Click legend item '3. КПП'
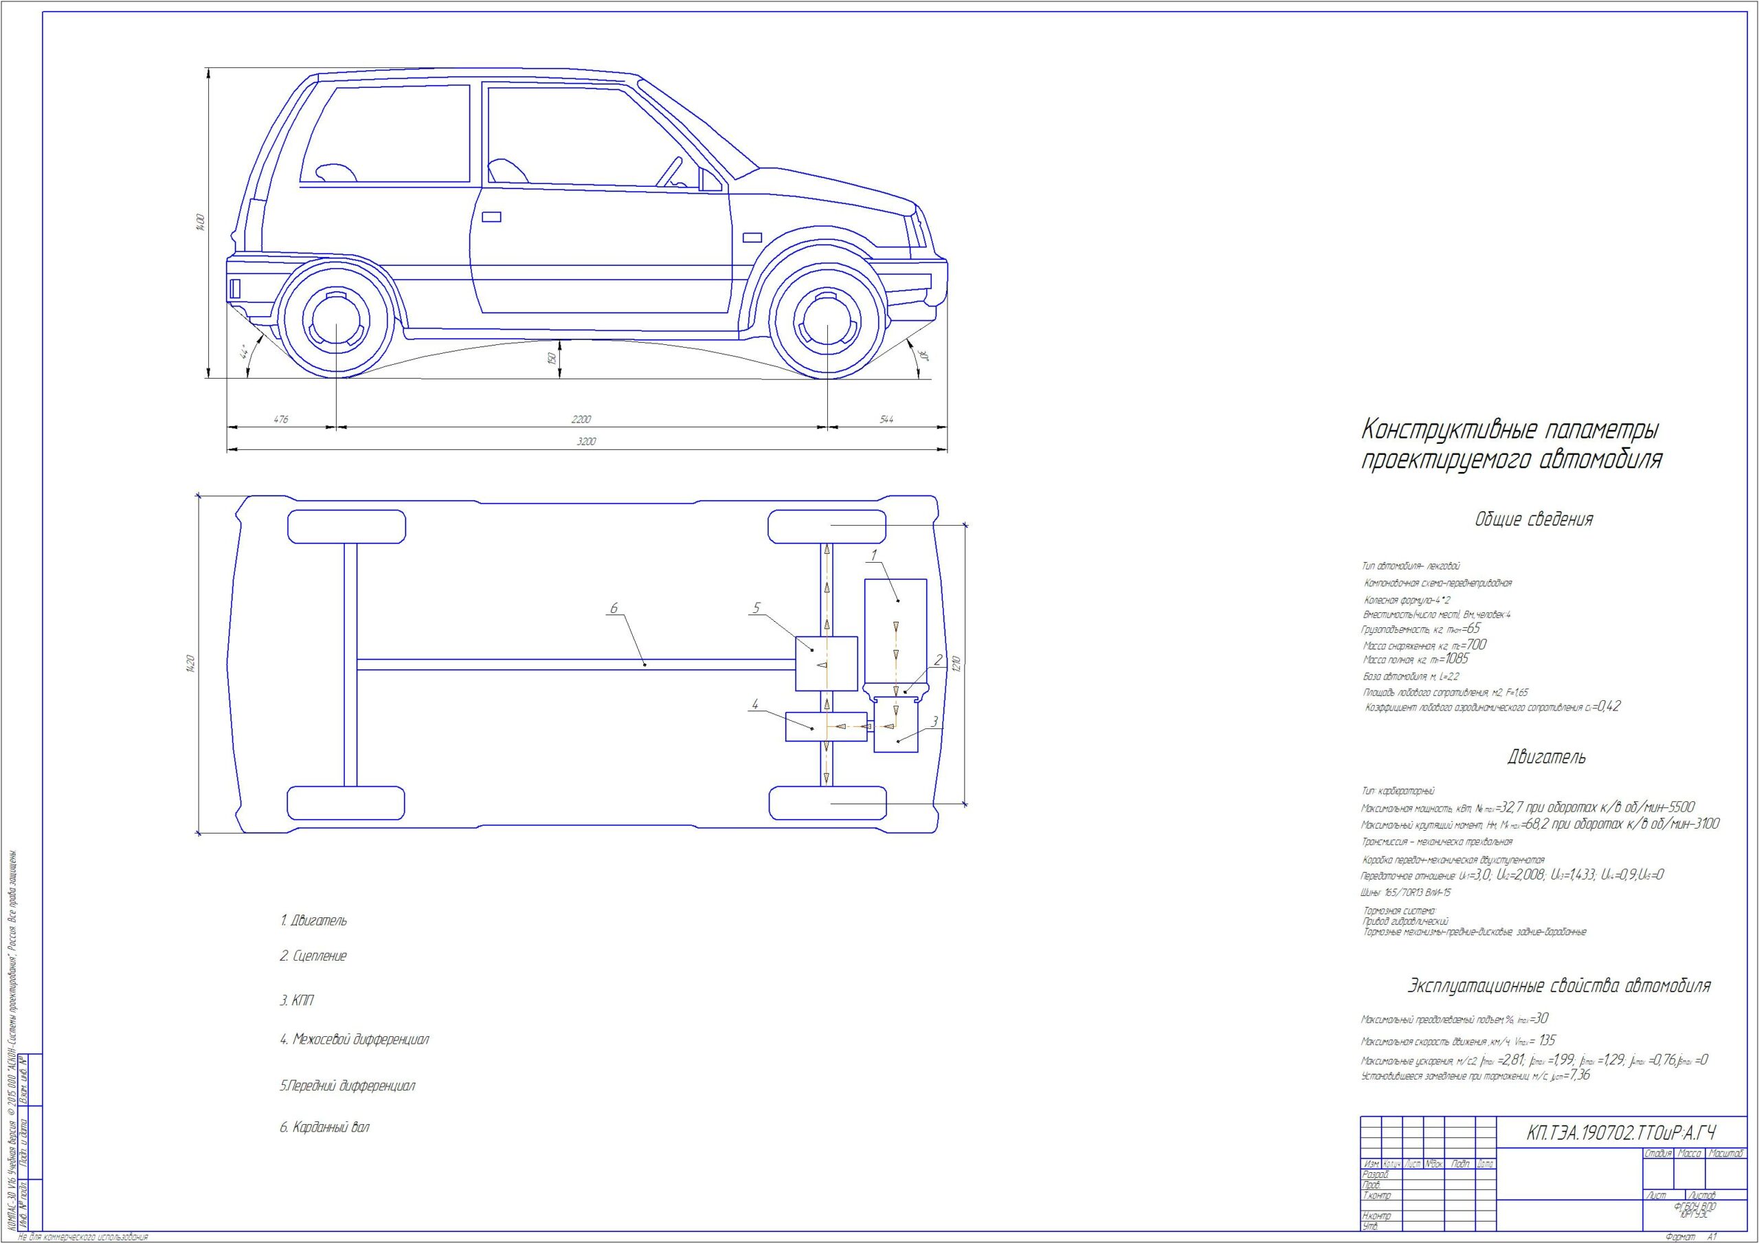Viewport: 1759px width, 1243px height. (x=298, y=1000)
